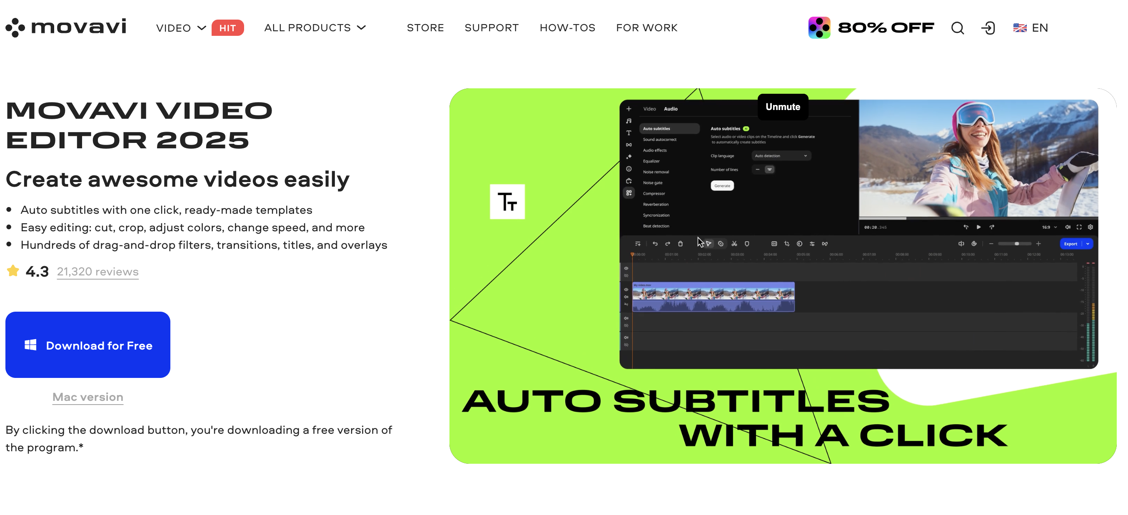Toggle player volume speaker icon
This screenshot has height=515, width=1128.
1068,227
